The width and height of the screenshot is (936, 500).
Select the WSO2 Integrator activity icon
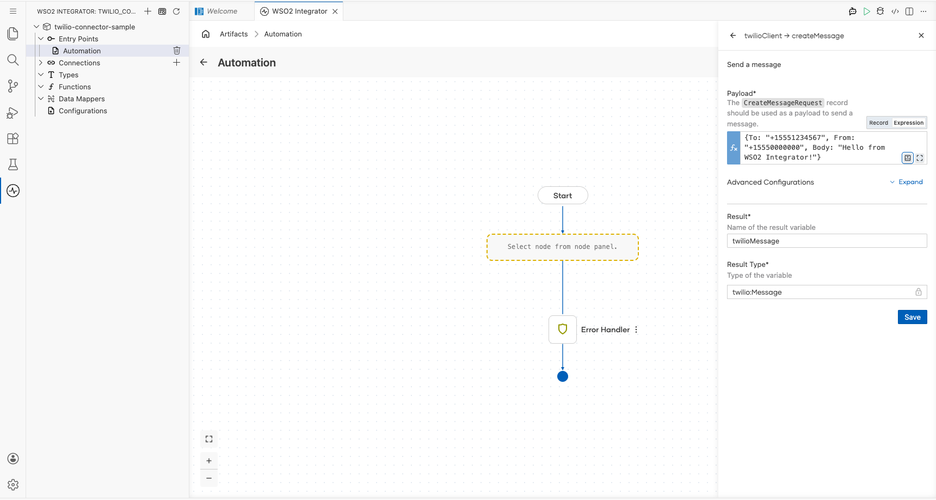pyautogui.click(x=13, y=191)
